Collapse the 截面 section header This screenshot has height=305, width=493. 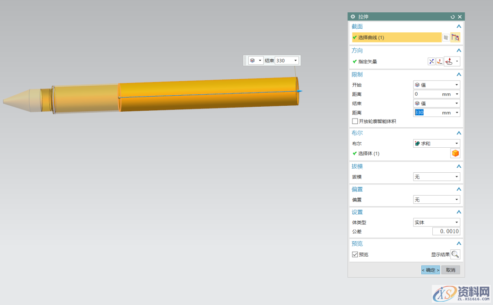tap(459, 26)
